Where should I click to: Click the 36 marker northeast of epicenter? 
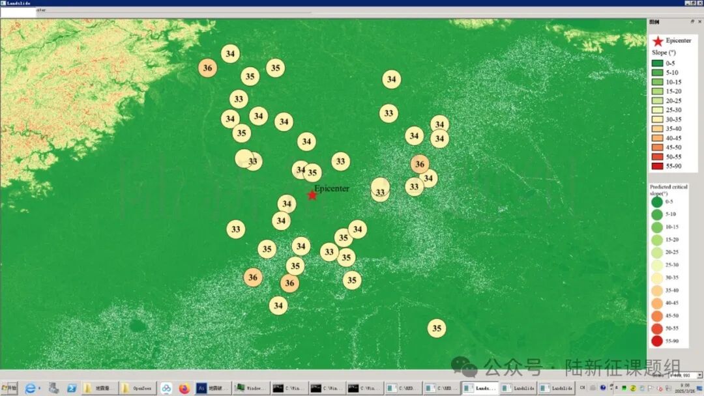click(420, 164)
